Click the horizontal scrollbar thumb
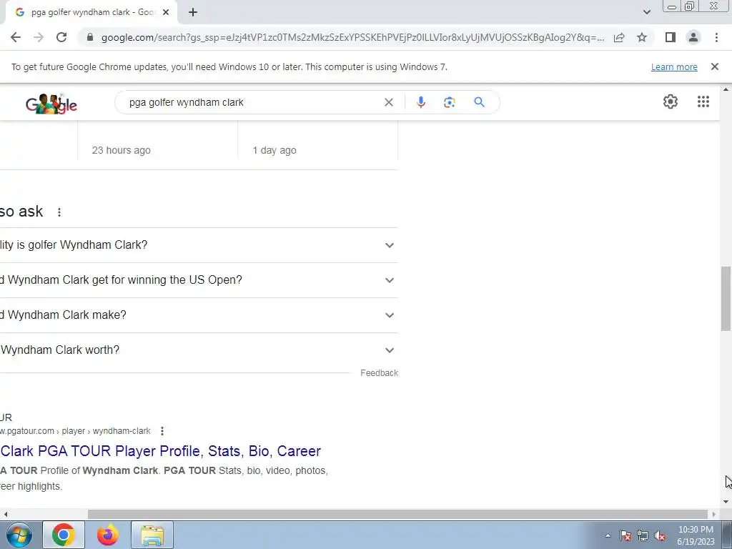 coord(397,514)
